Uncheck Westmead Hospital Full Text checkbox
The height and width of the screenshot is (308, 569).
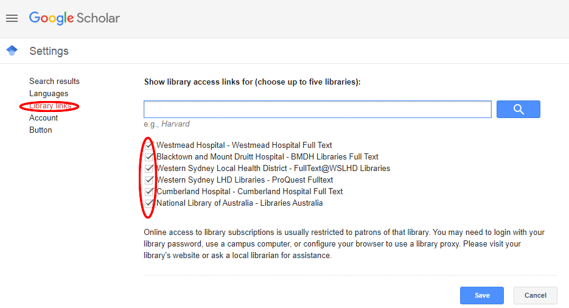tap(149, 145)
